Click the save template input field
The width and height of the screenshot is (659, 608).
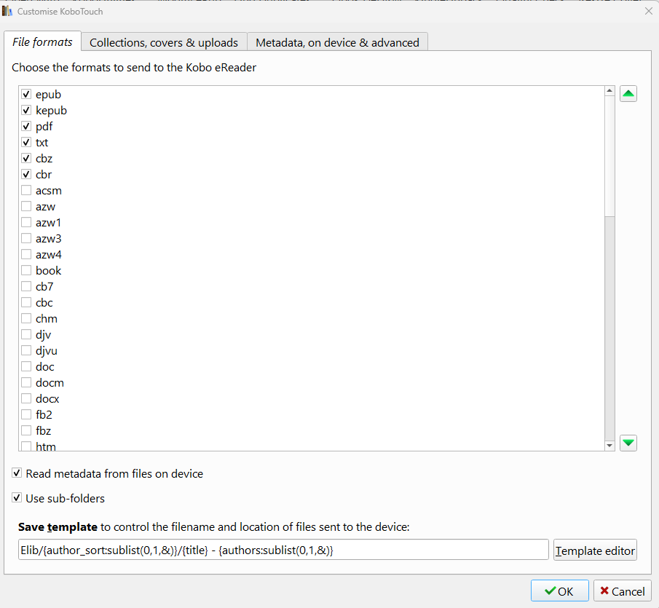point(283,550)
